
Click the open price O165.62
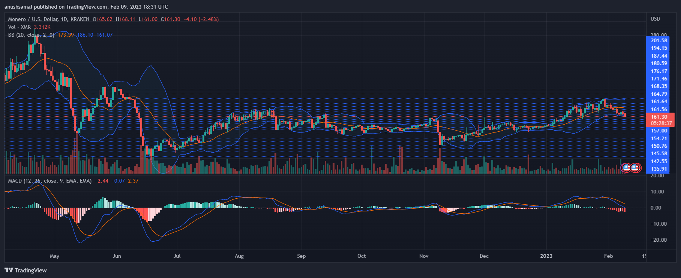(102, 19)
